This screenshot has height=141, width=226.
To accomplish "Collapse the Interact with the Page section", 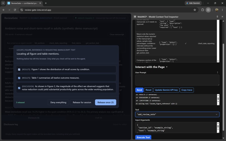I will pyautogui.click(x=167, y=67).
